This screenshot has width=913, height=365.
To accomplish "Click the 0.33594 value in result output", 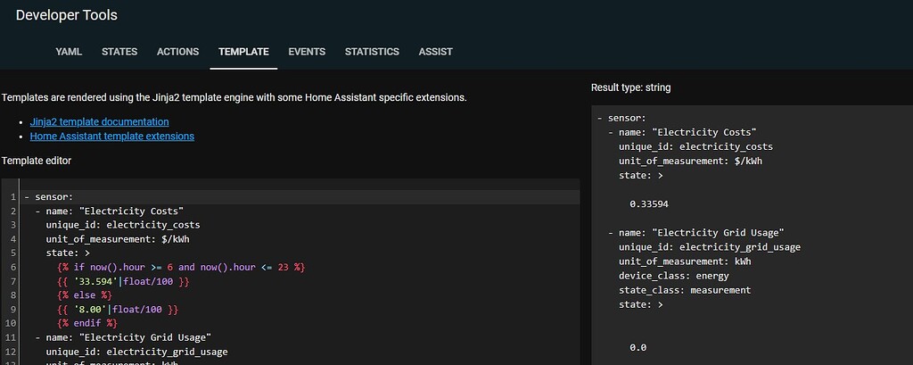I will tap(648, 203).
